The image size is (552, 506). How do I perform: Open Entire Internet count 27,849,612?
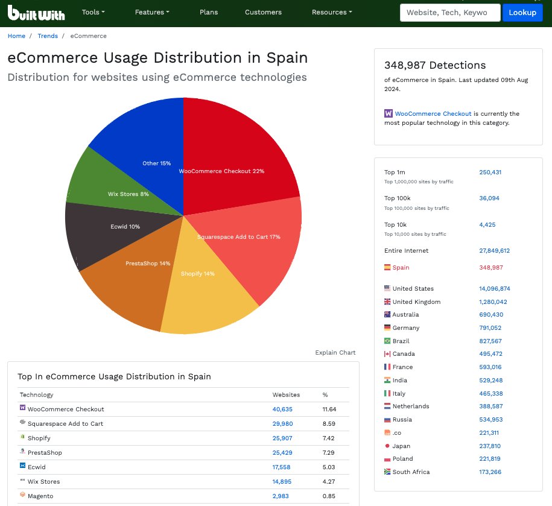click(494, 250)
